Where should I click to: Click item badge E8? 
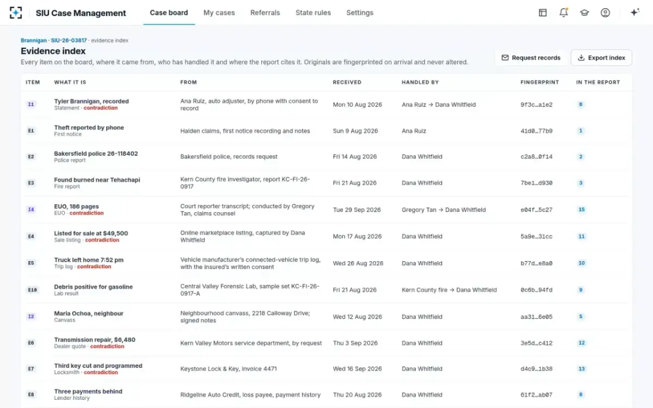coord(31,395)
